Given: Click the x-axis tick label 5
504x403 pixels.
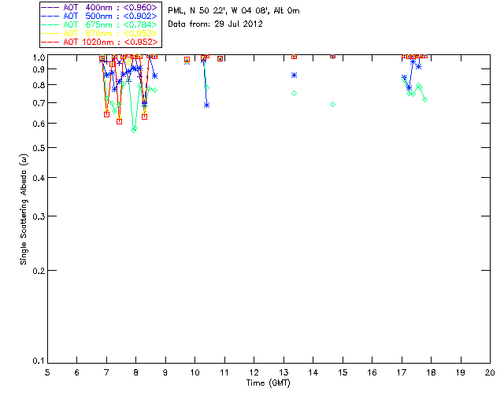Looking at the screenshot, I should [47, 372].
